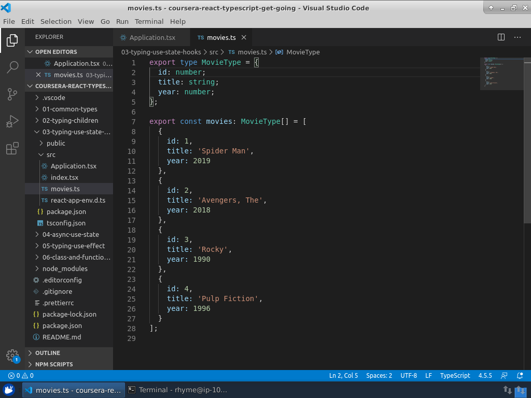Open the editor More Actions ellipsis

(517, 37)
